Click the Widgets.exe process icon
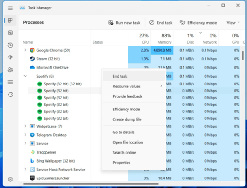This screenshot has width=247, height=188. pyautogui.click(x=32, y=126)
